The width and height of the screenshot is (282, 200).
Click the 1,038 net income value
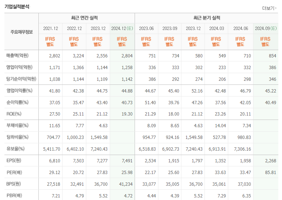click(54, 79)
